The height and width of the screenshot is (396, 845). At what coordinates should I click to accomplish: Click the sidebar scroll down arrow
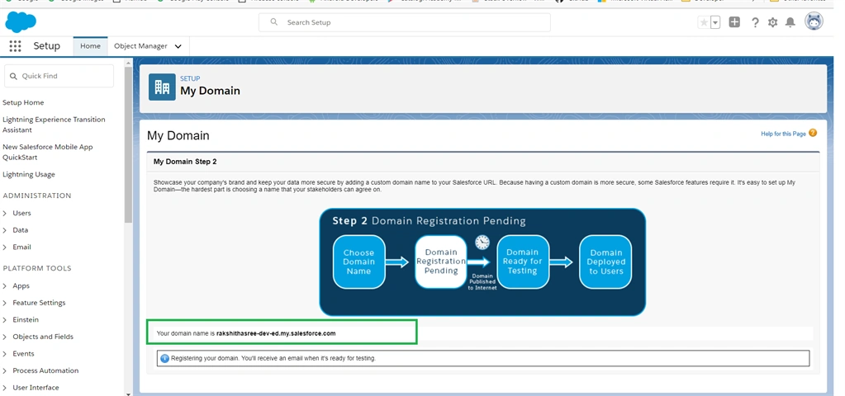(128, 394)
